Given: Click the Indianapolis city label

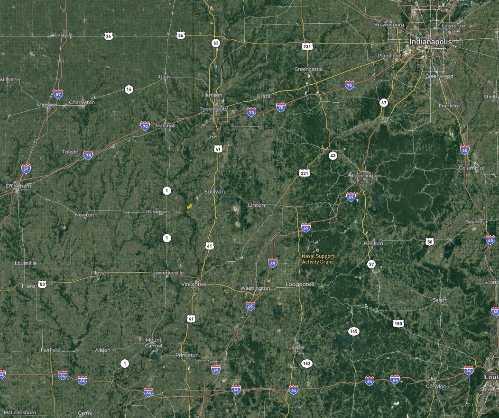Looking at the screenshot, I should pos(431,42).
